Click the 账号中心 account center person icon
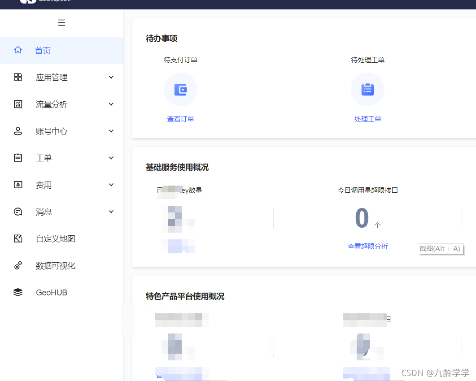The image size is (476, 381). click(18, 131)
